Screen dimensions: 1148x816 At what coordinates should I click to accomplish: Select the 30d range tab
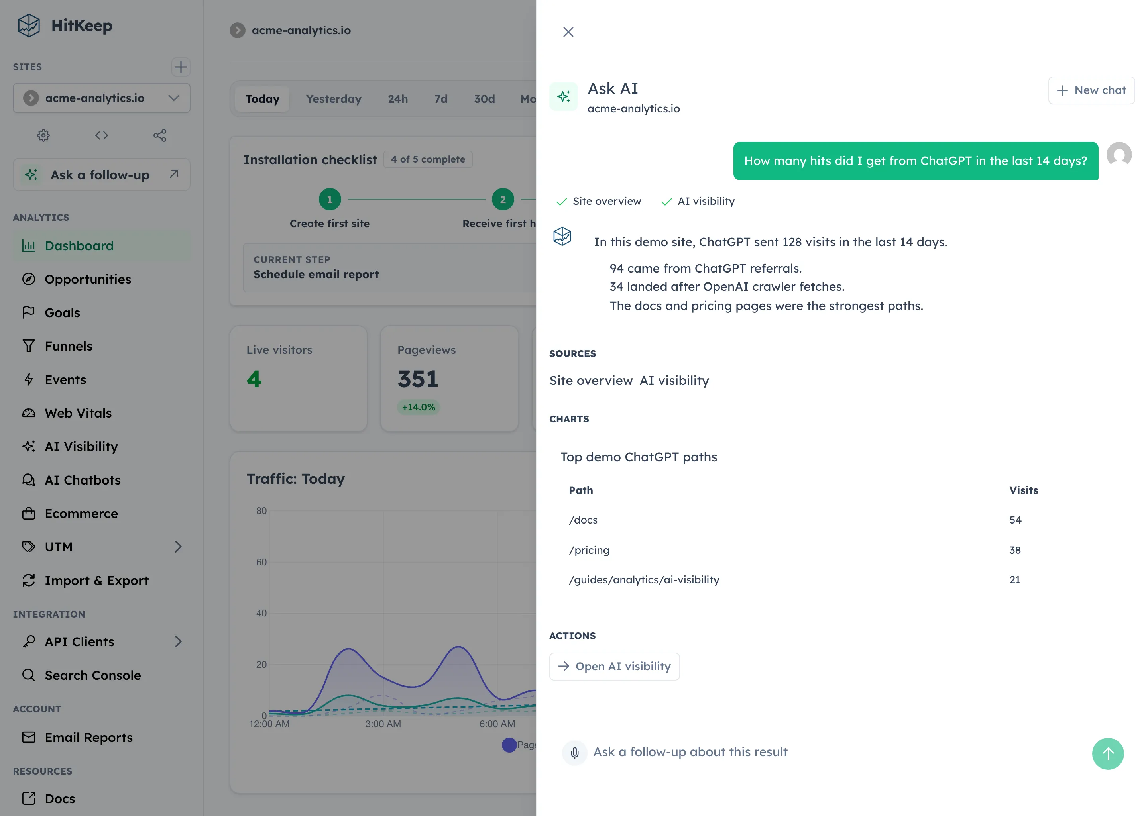click(485, 99)
